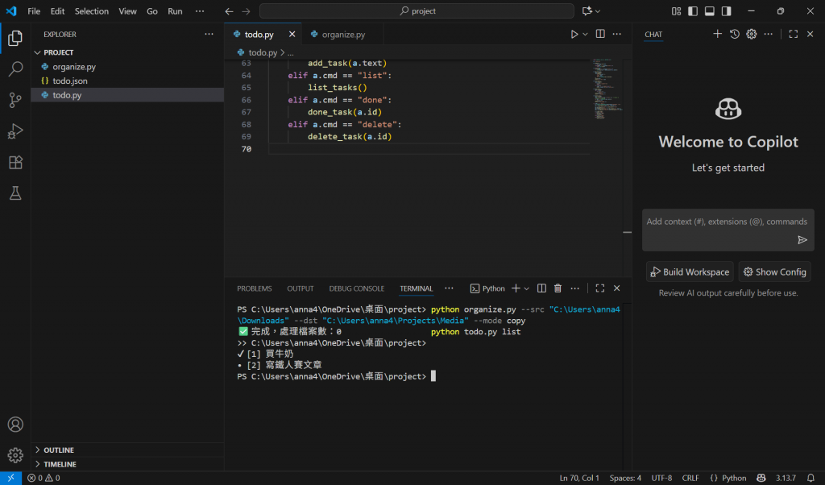Click the Build Workspace button
The height and width of the screenshot is (485, 825).
coord(690,272)
